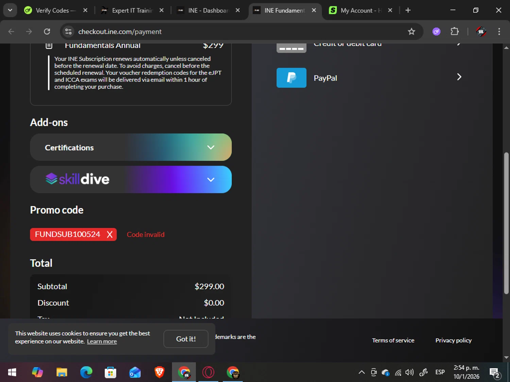
Task: Open a new browser tab
Action: click(x=408, y=11)
